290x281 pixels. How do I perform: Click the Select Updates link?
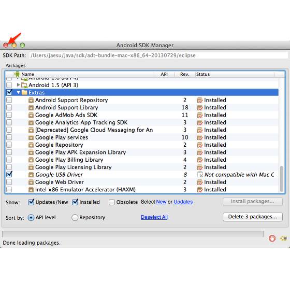(183, 202)
